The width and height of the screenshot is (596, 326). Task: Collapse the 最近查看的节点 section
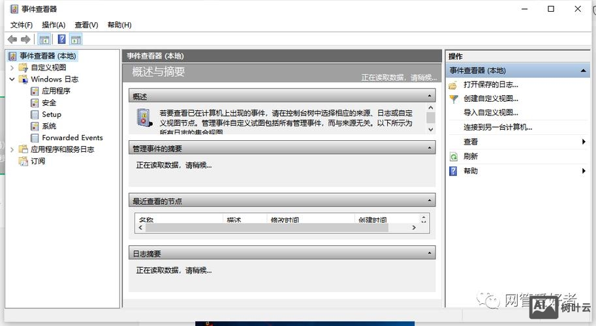tap(430, 200)
